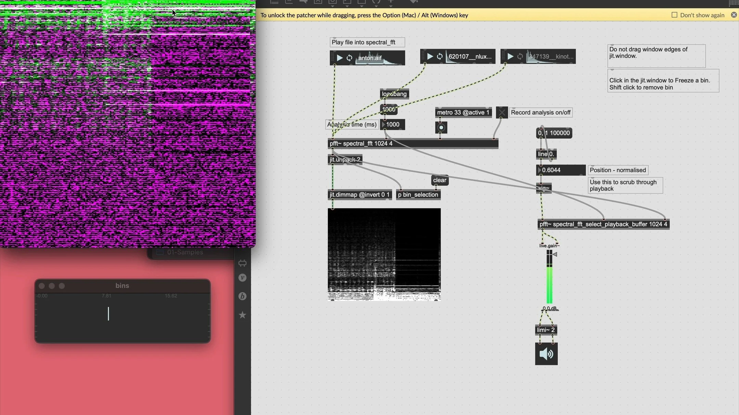Play the 620107__nlux clip
The image size is (739, 415).
pyautogui.click(x=430, y=56)
